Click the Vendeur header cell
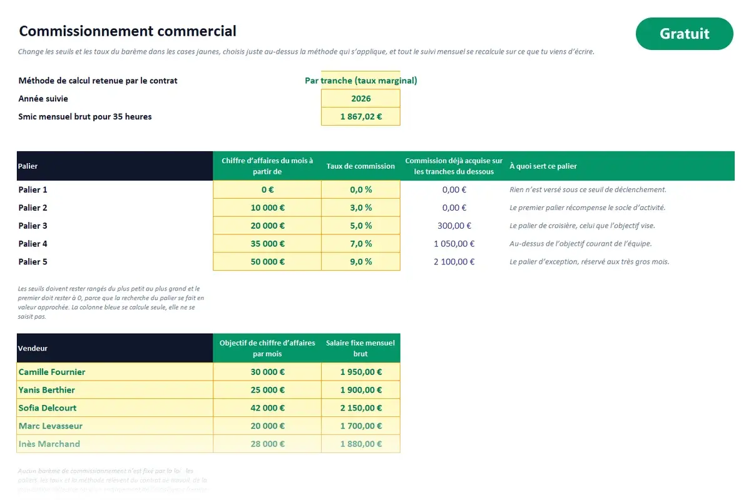 (115, 348)
